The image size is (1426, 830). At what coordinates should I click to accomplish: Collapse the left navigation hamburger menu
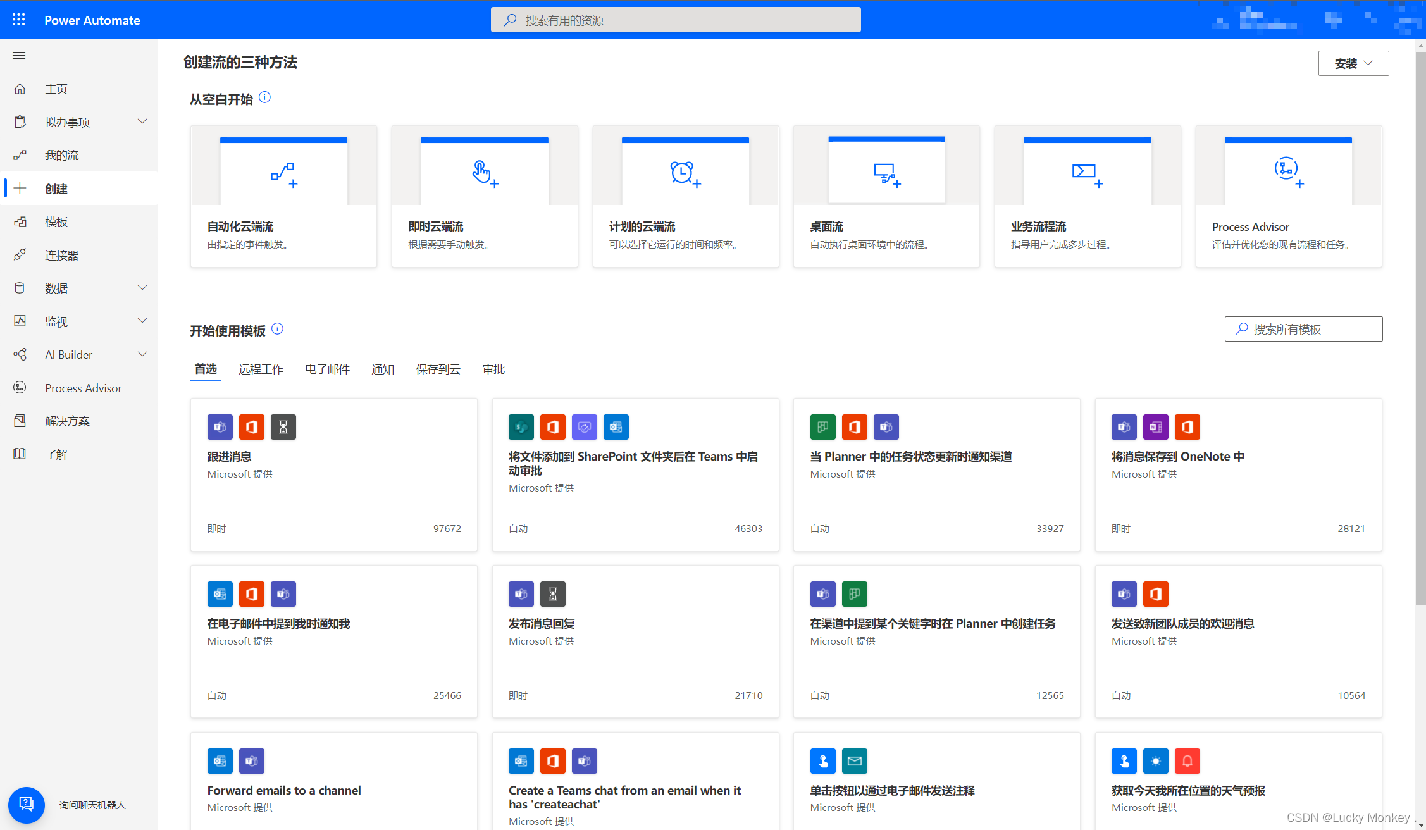pos(19,56)
